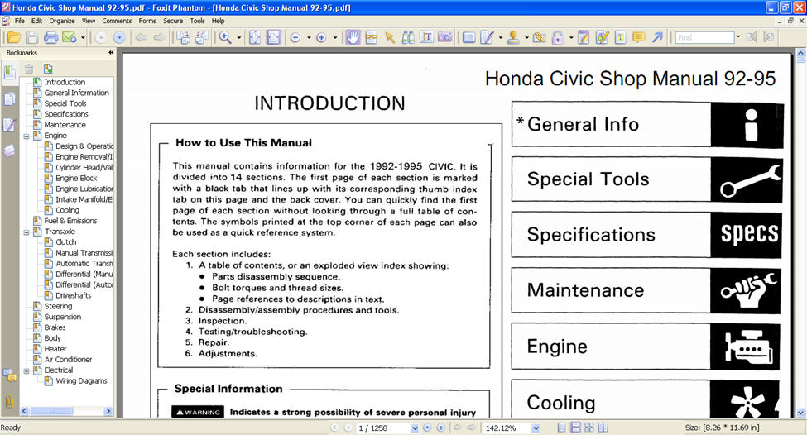The height and width of the screenshot is (435, 807).
Task: Open the Tools menu
Action: pos(198,21)
